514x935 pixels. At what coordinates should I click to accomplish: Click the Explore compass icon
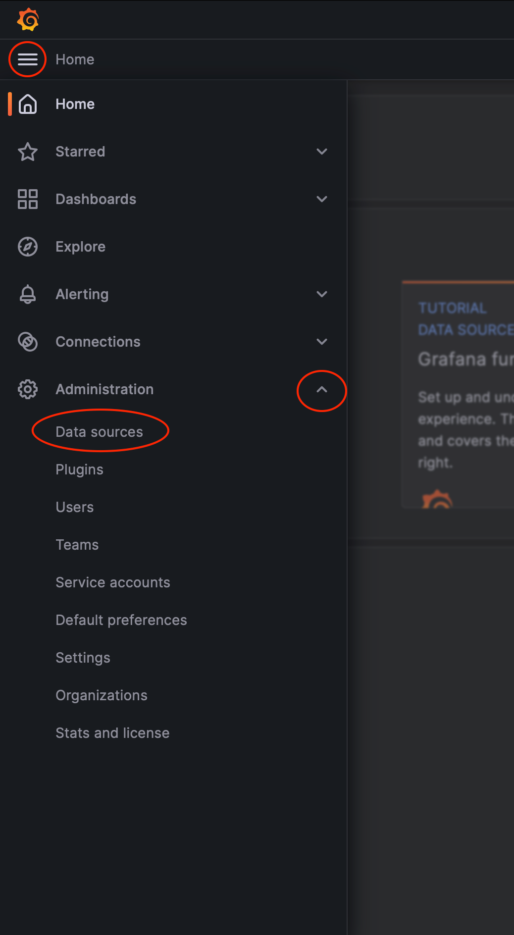tap(28, 247)
